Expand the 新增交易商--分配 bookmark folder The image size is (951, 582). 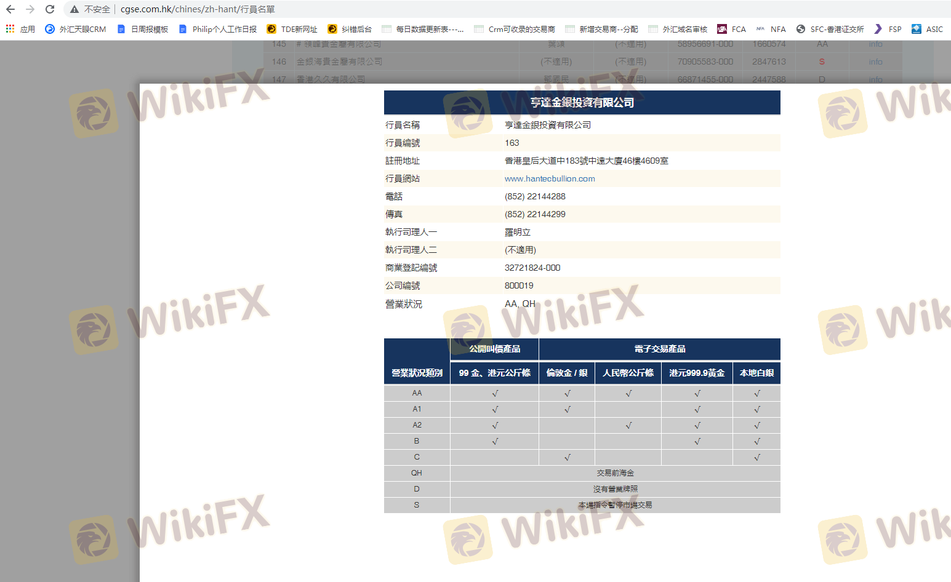click(601, 29)
